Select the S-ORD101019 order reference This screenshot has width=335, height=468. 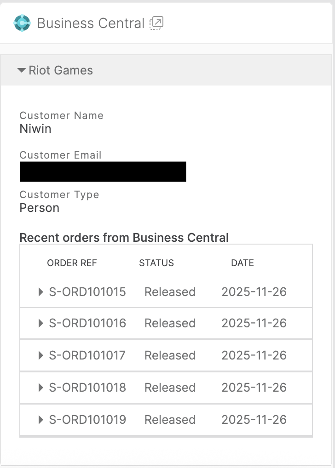pos(87,420)
